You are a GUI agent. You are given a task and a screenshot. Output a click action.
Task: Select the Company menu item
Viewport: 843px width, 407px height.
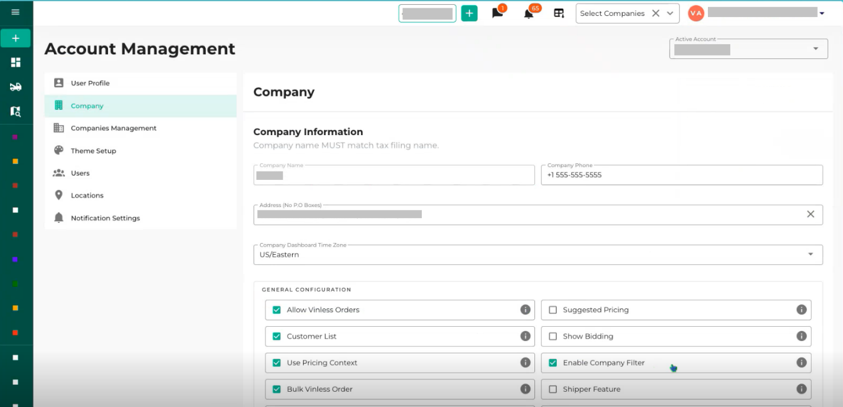(140, 106)
